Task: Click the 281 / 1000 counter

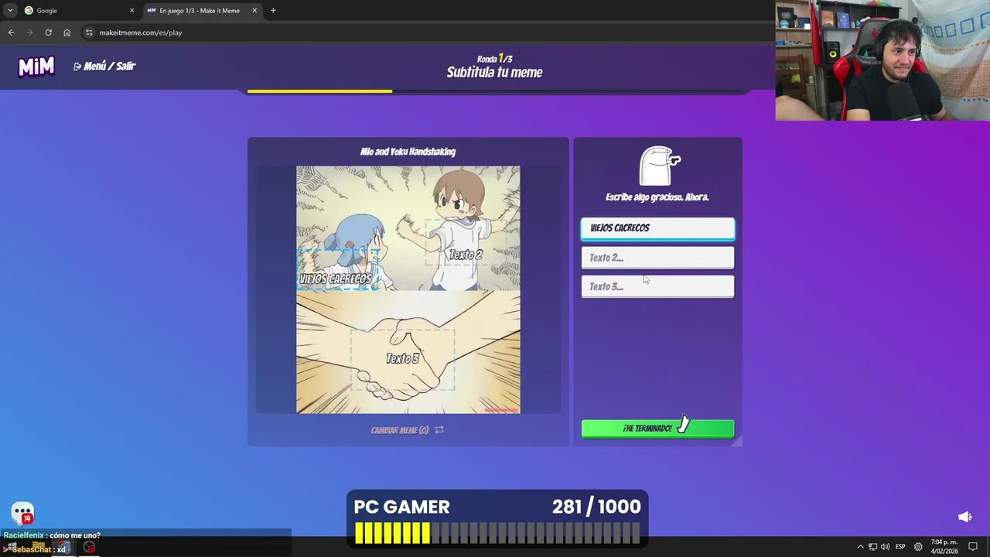Action: 596,507
